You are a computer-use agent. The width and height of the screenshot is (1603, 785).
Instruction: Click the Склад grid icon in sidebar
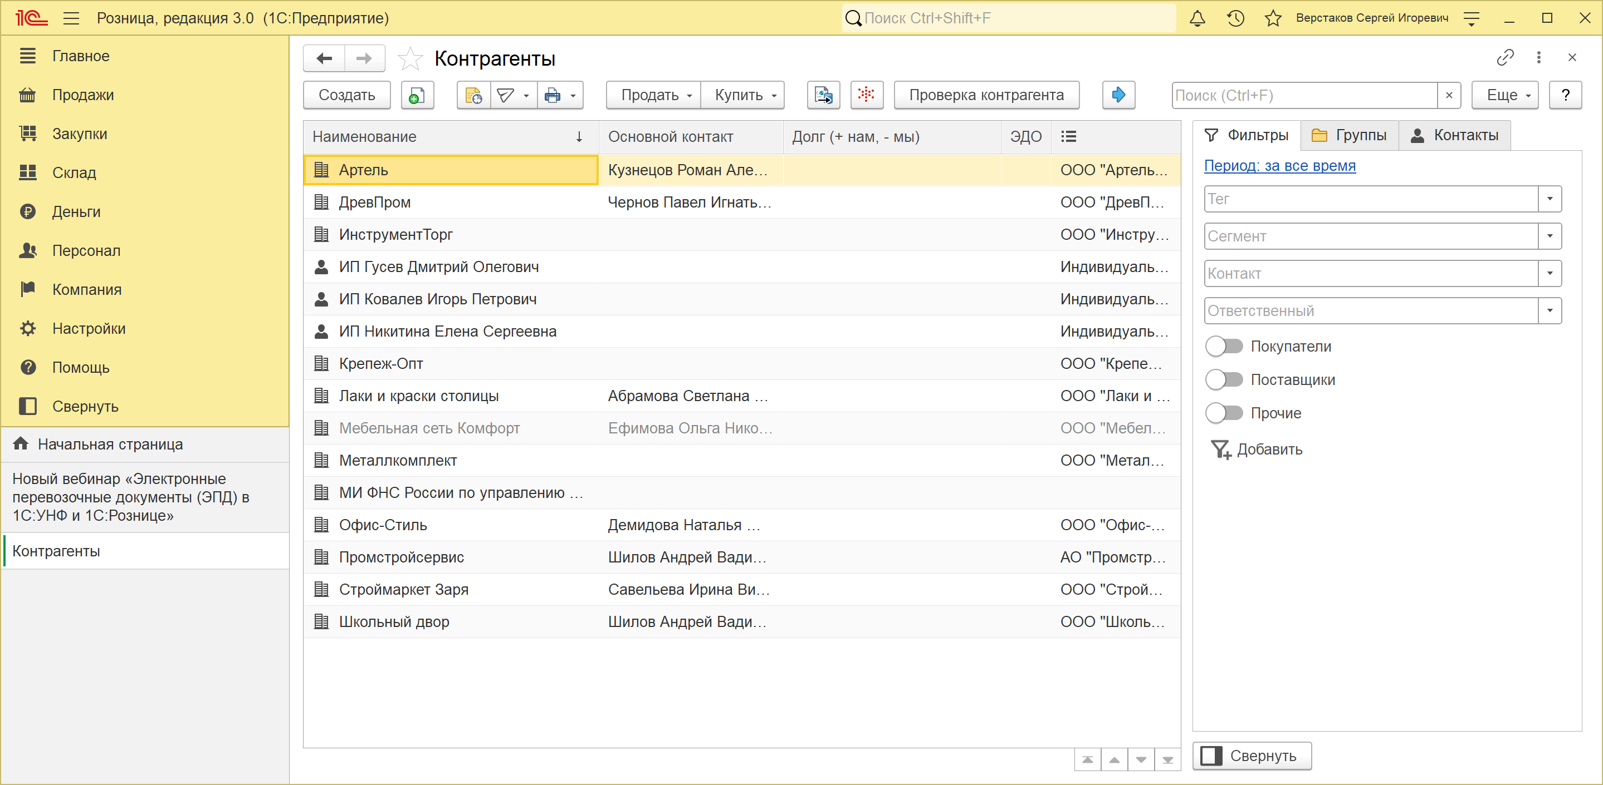[x=27, y=173]
